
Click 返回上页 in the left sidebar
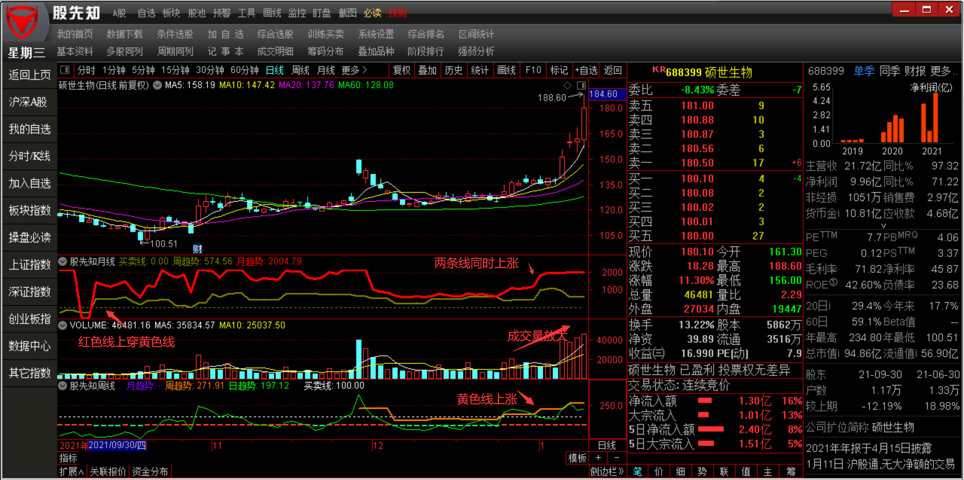(30, 75)
